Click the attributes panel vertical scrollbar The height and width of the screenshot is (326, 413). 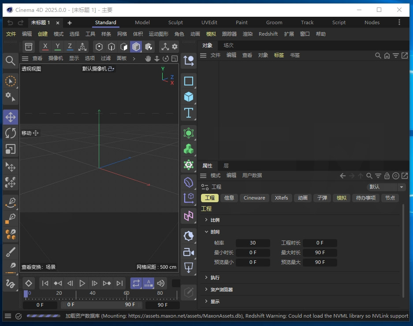(403, 251)
